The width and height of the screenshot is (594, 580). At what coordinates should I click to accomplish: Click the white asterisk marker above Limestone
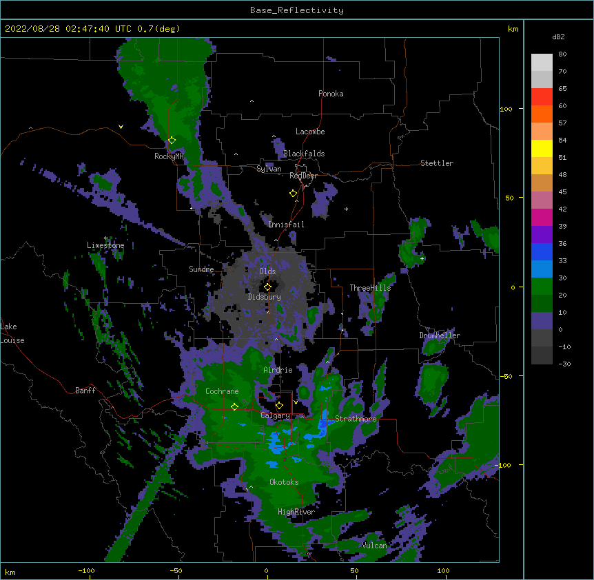tap(105, 238)
